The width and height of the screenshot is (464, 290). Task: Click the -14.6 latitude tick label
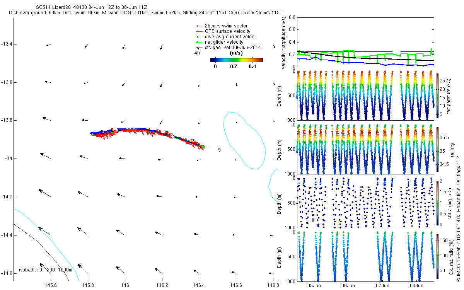tap(6, 273)
